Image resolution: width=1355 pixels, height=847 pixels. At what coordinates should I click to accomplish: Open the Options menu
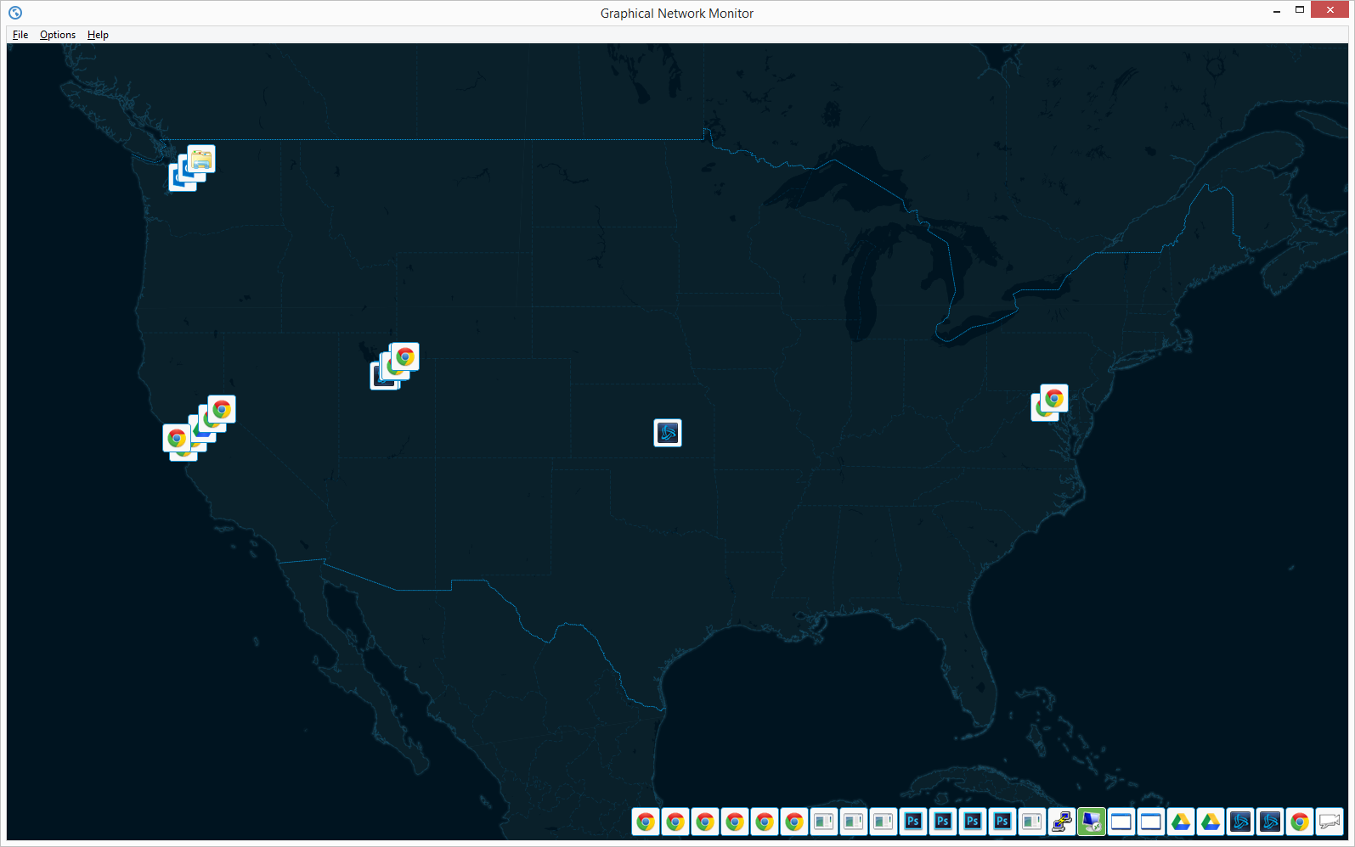pos(58,35)
